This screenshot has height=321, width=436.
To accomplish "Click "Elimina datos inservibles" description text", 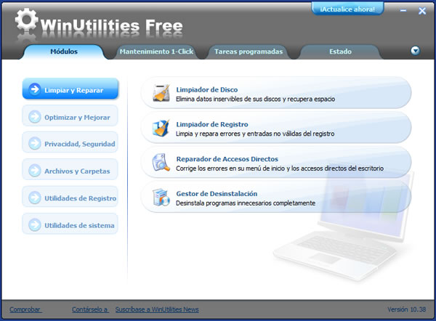I will (255, 99).
